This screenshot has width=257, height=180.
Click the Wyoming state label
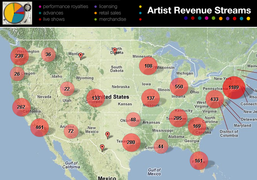pyautogui.click(x=85, y=78)
